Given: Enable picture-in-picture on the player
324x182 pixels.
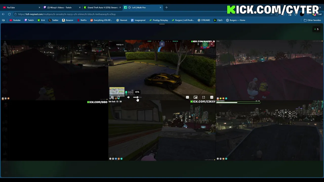Looking at the screenshot, I should [195, 97].
